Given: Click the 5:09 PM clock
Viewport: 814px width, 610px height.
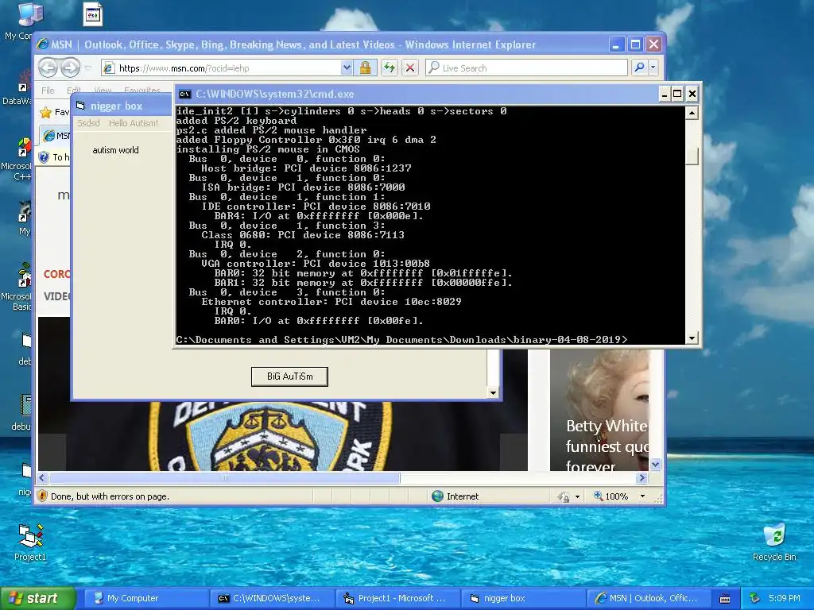Looking at the screenshot, I should click(x=785, y=598).
